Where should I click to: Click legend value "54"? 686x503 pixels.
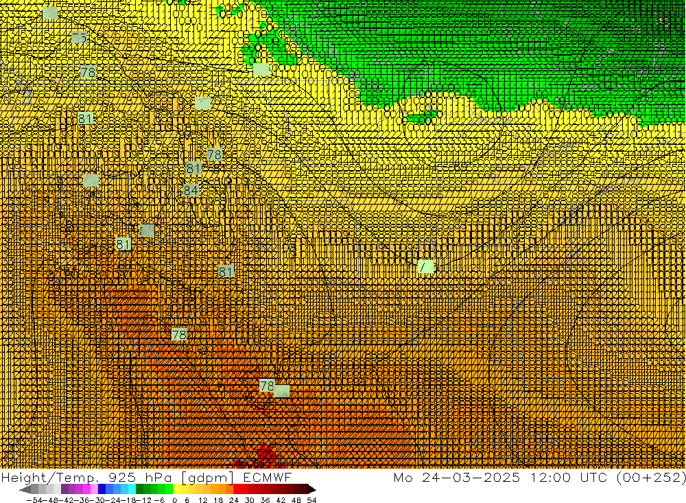[x=311, y=500]
